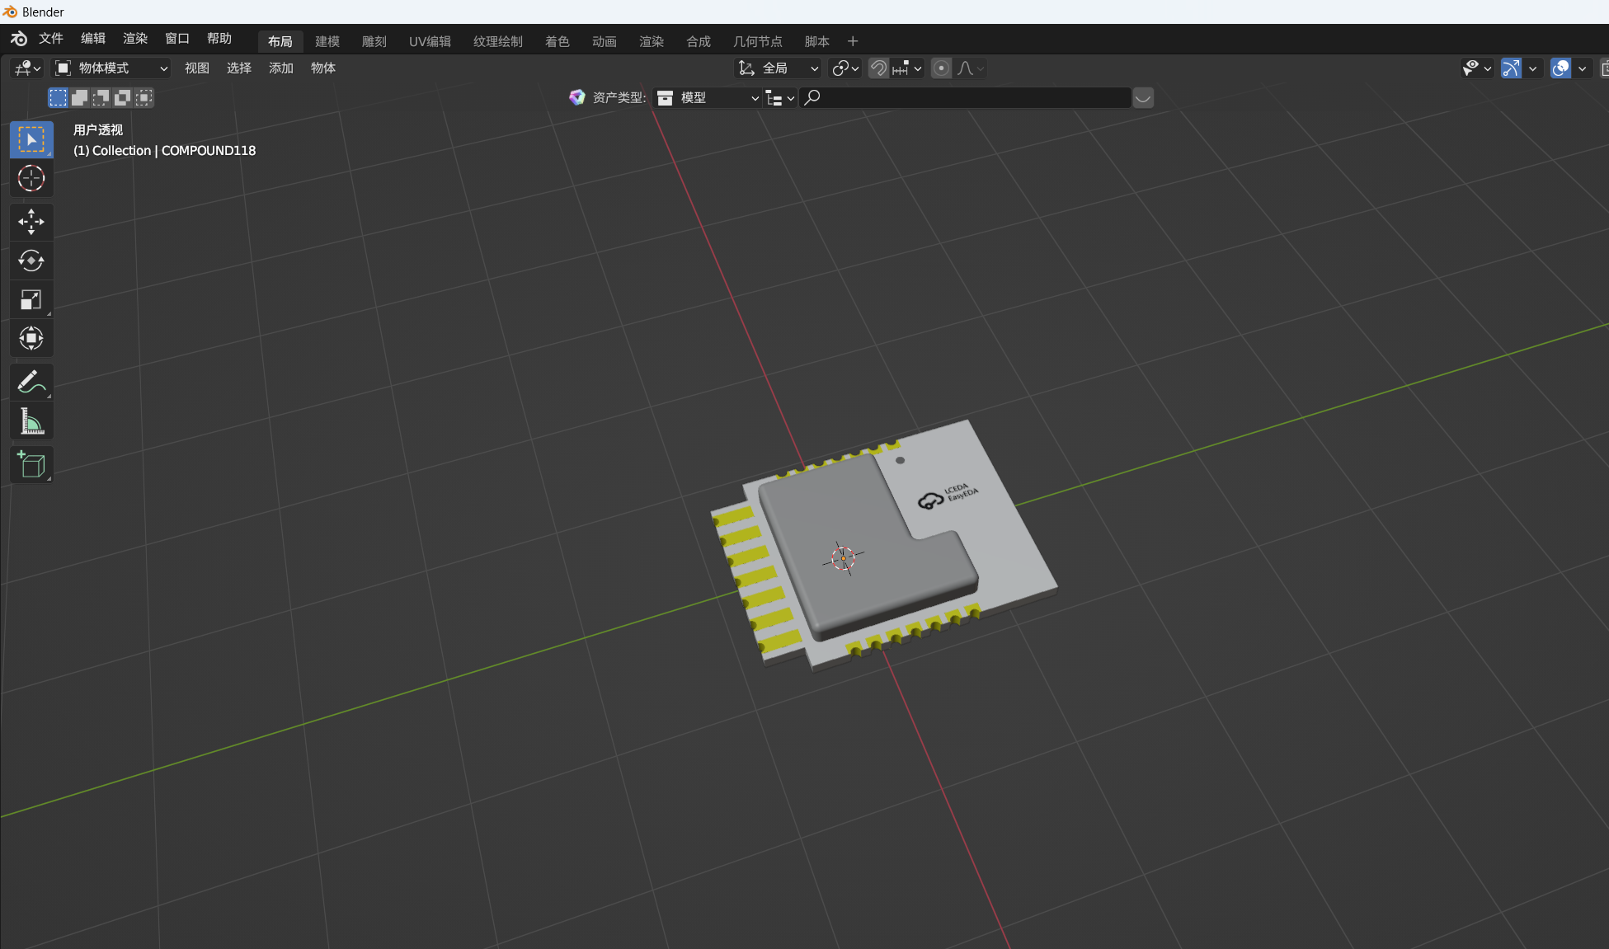Select the Cursor tool

tap(31, 178)
